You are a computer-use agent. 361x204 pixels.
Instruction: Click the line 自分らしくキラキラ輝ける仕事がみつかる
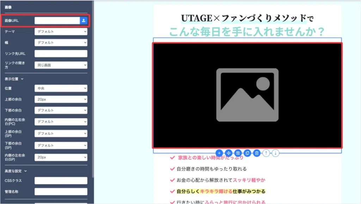click(x=221, y=191)
